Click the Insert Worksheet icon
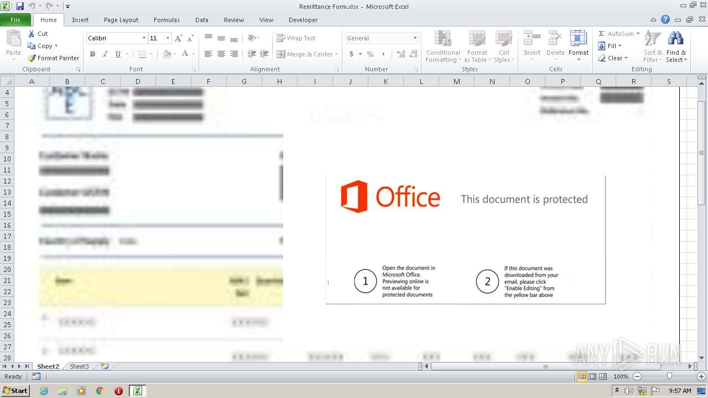Image resolution: width=708 pixels, height=398 pixels. pyautogui.click(x=105, y=366)
